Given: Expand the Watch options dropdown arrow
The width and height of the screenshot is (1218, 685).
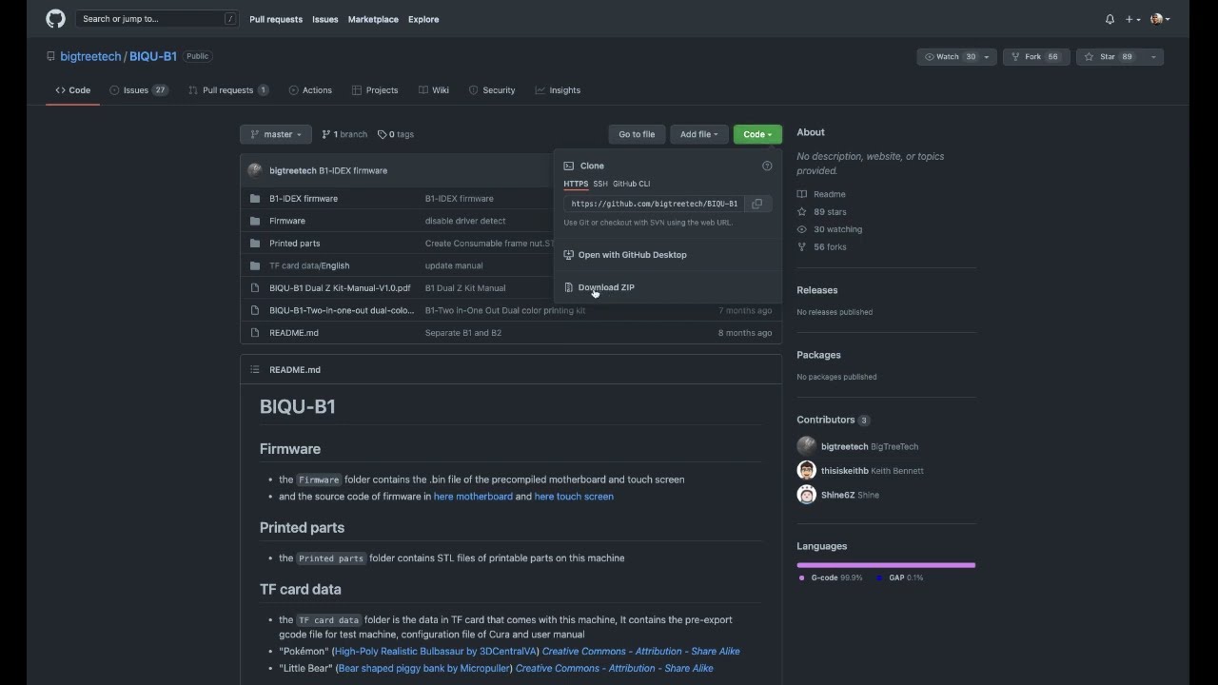Looking at the screenshot, I should pyautogui.click(x=988, y=57).
